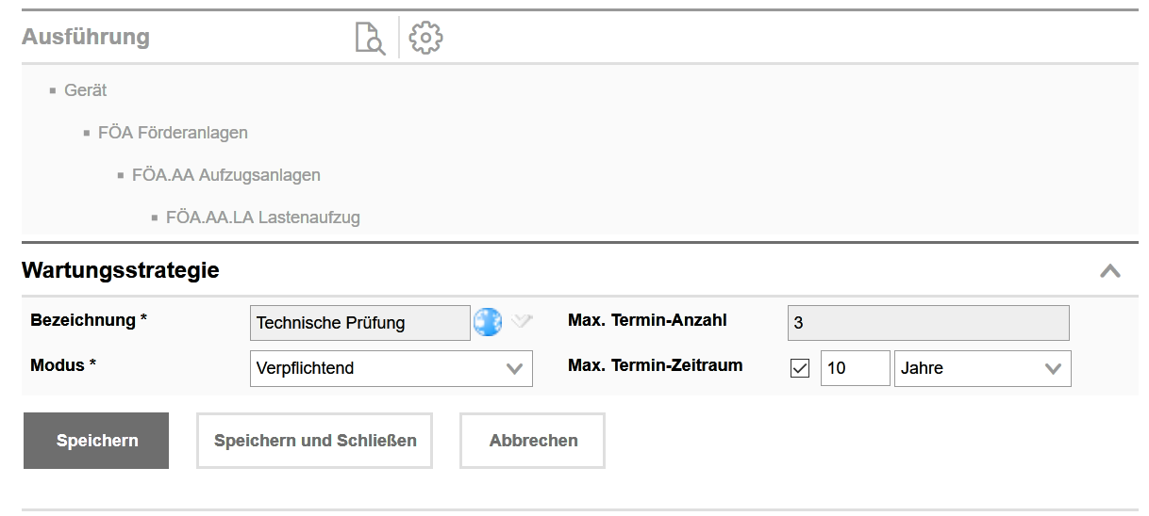The height and width of the screenshot is (516, 1149).
Task: Cancel with the Abbrechen button
Action: 533,441
